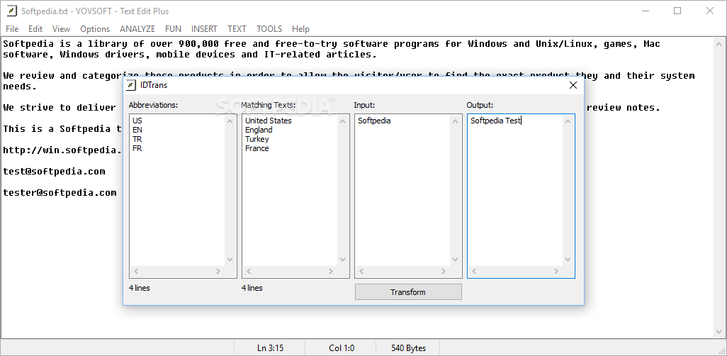Click Abbreviations scroll left arrow
Image resolution: width=727 pixels, height=356 pixels.
(136, 271)
